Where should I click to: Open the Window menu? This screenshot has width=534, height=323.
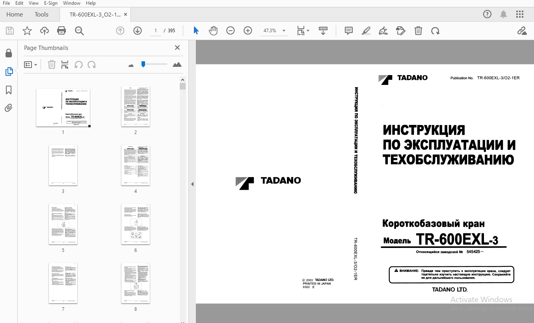[72, 3]
